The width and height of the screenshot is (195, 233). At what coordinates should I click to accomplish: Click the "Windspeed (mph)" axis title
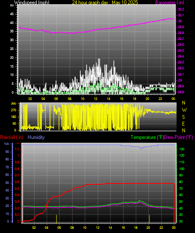[32, 3]
